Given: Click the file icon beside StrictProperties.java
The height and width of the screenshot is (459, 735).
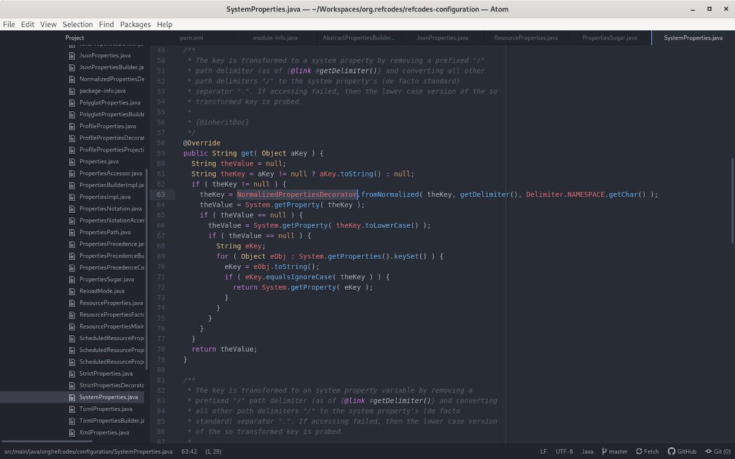Looking at the screenshot, I should pyautogui.click(x=72, y=374).
